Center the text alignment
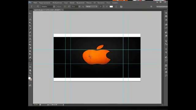 104,6
